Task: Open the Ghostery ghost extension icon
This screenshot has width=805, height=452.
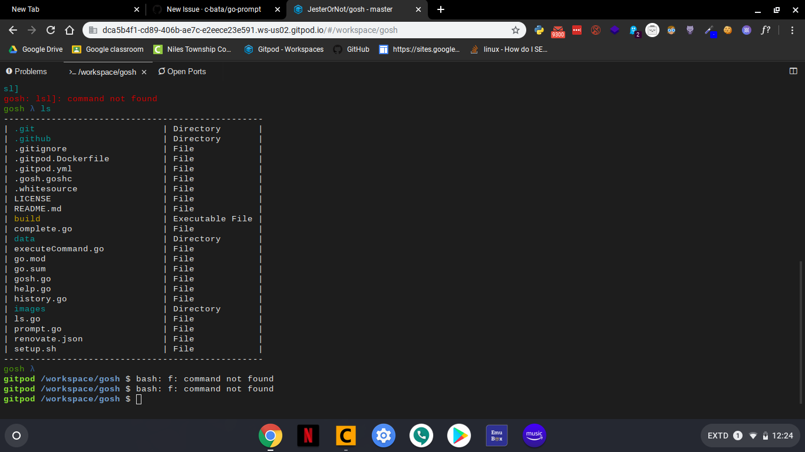Action: click(634, 31)
